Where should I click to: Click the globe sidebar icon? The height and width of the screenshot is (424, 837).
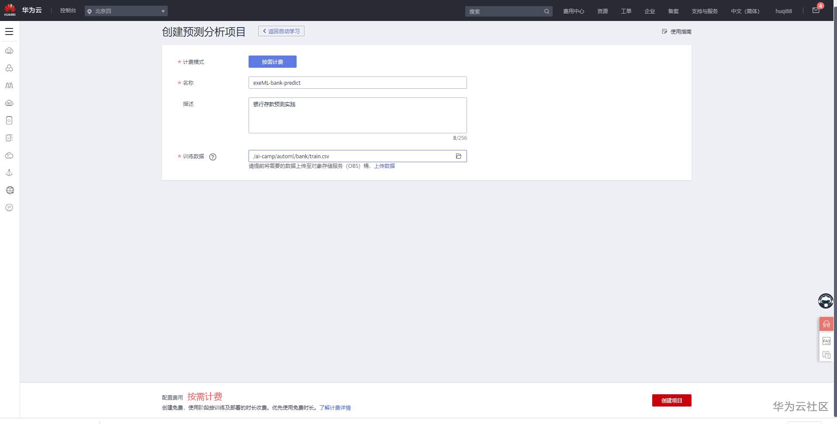10,190
